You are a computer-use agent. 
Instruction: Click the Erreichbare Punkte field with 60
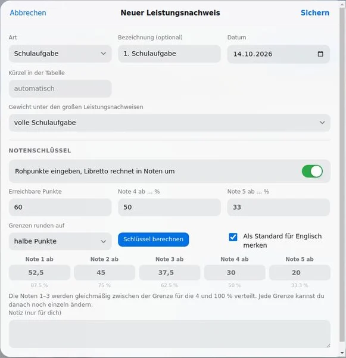click(60, 207)
